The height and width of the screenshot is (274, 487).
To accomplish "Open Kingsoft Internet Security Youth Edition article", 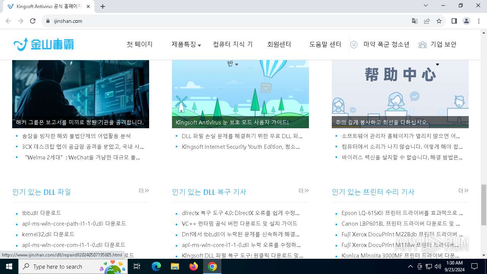I will (241, 147).
